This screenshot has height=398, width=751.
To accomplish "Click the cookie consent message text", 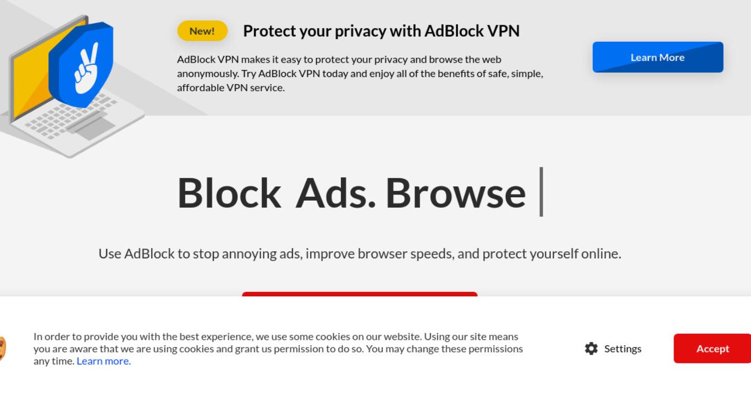I will [x=278, y=349].
